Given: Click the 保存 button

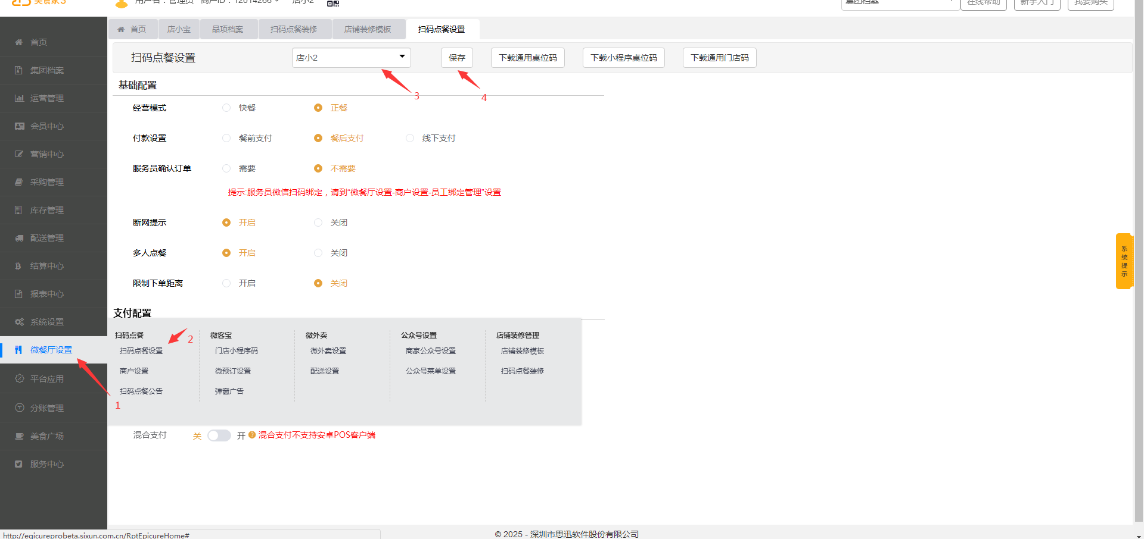Looking at the screenshot, I should tap(457, 58).
